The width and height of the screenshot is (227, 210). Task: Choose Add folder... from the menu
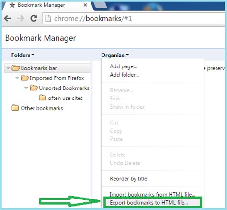tap(125, 75)
